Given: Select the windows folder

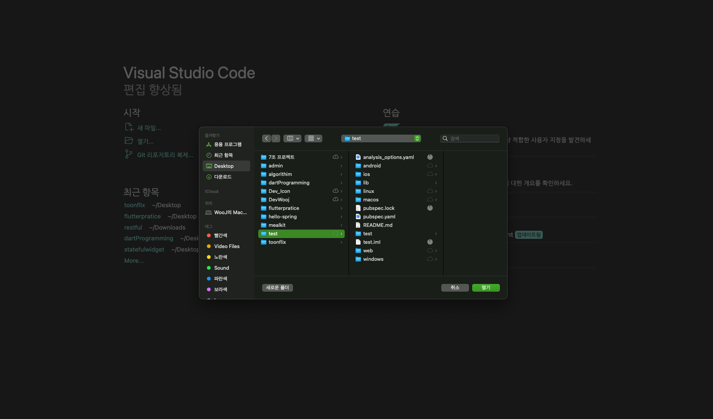Looking at the screenshot, I should click(x=396, y=259).
